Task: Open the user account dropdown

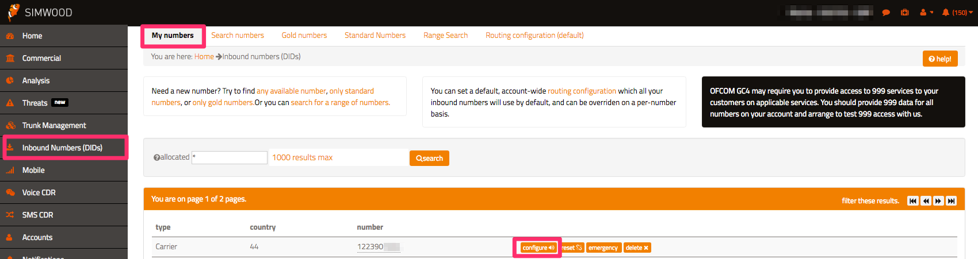Action: click(x=926, y=13)
